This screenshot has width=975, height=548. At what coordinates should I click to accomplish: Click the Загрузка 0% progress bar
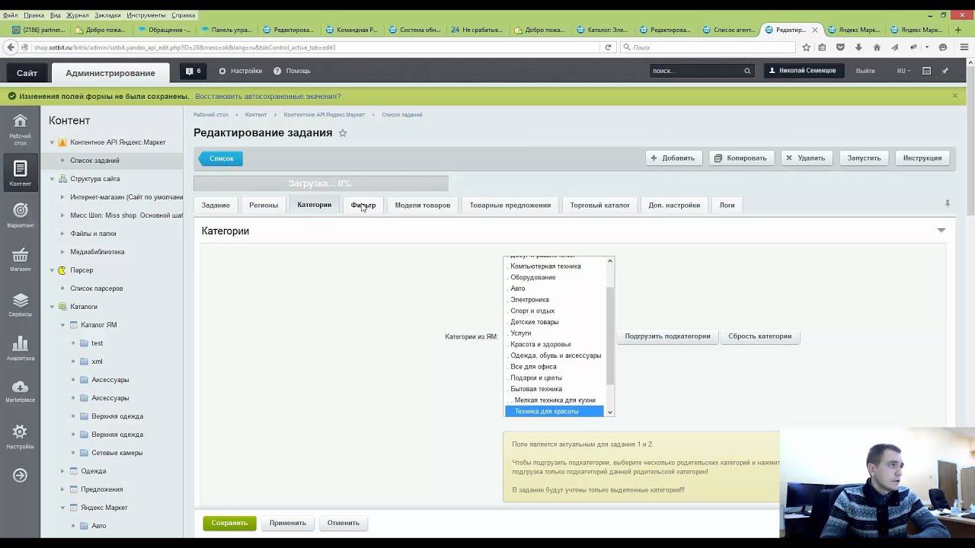[x=321, y=183]
